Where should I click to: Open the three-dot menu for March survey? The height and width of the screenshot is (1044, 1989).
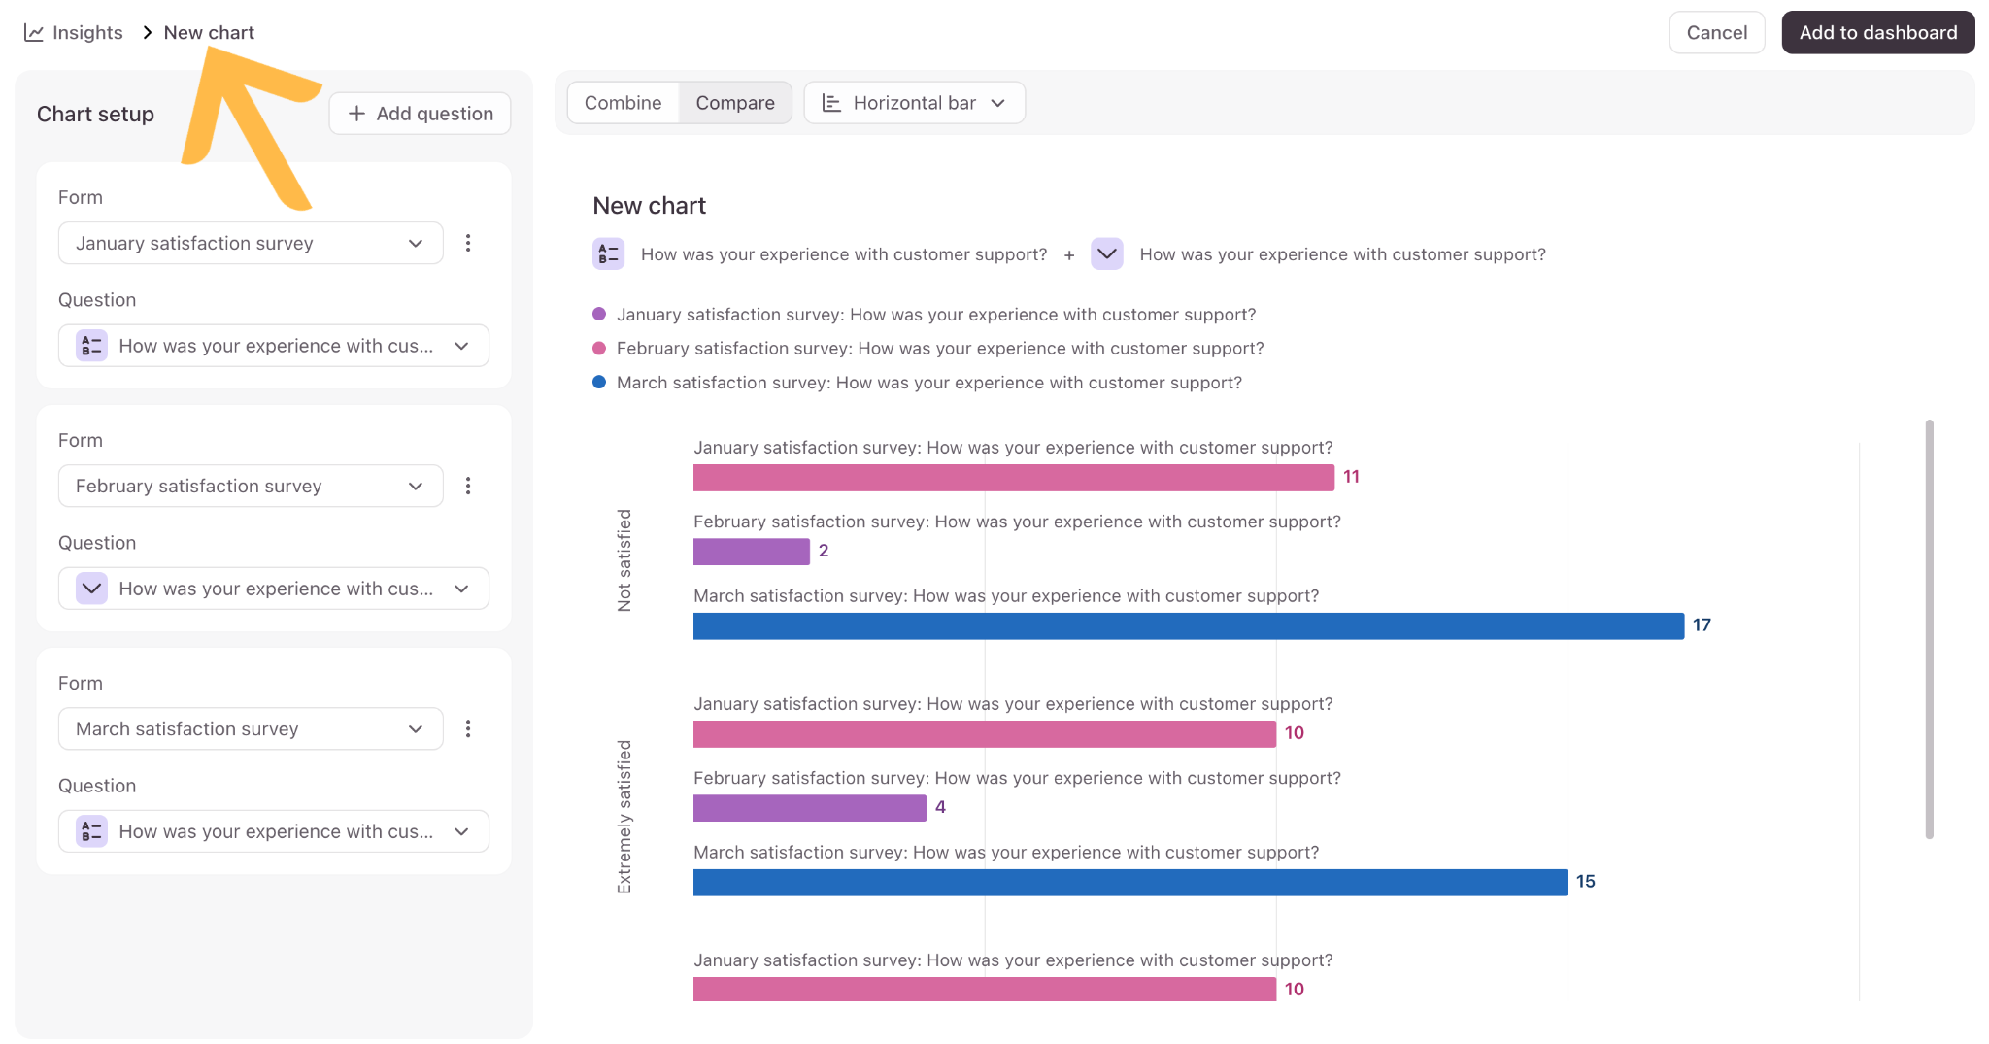468,728
